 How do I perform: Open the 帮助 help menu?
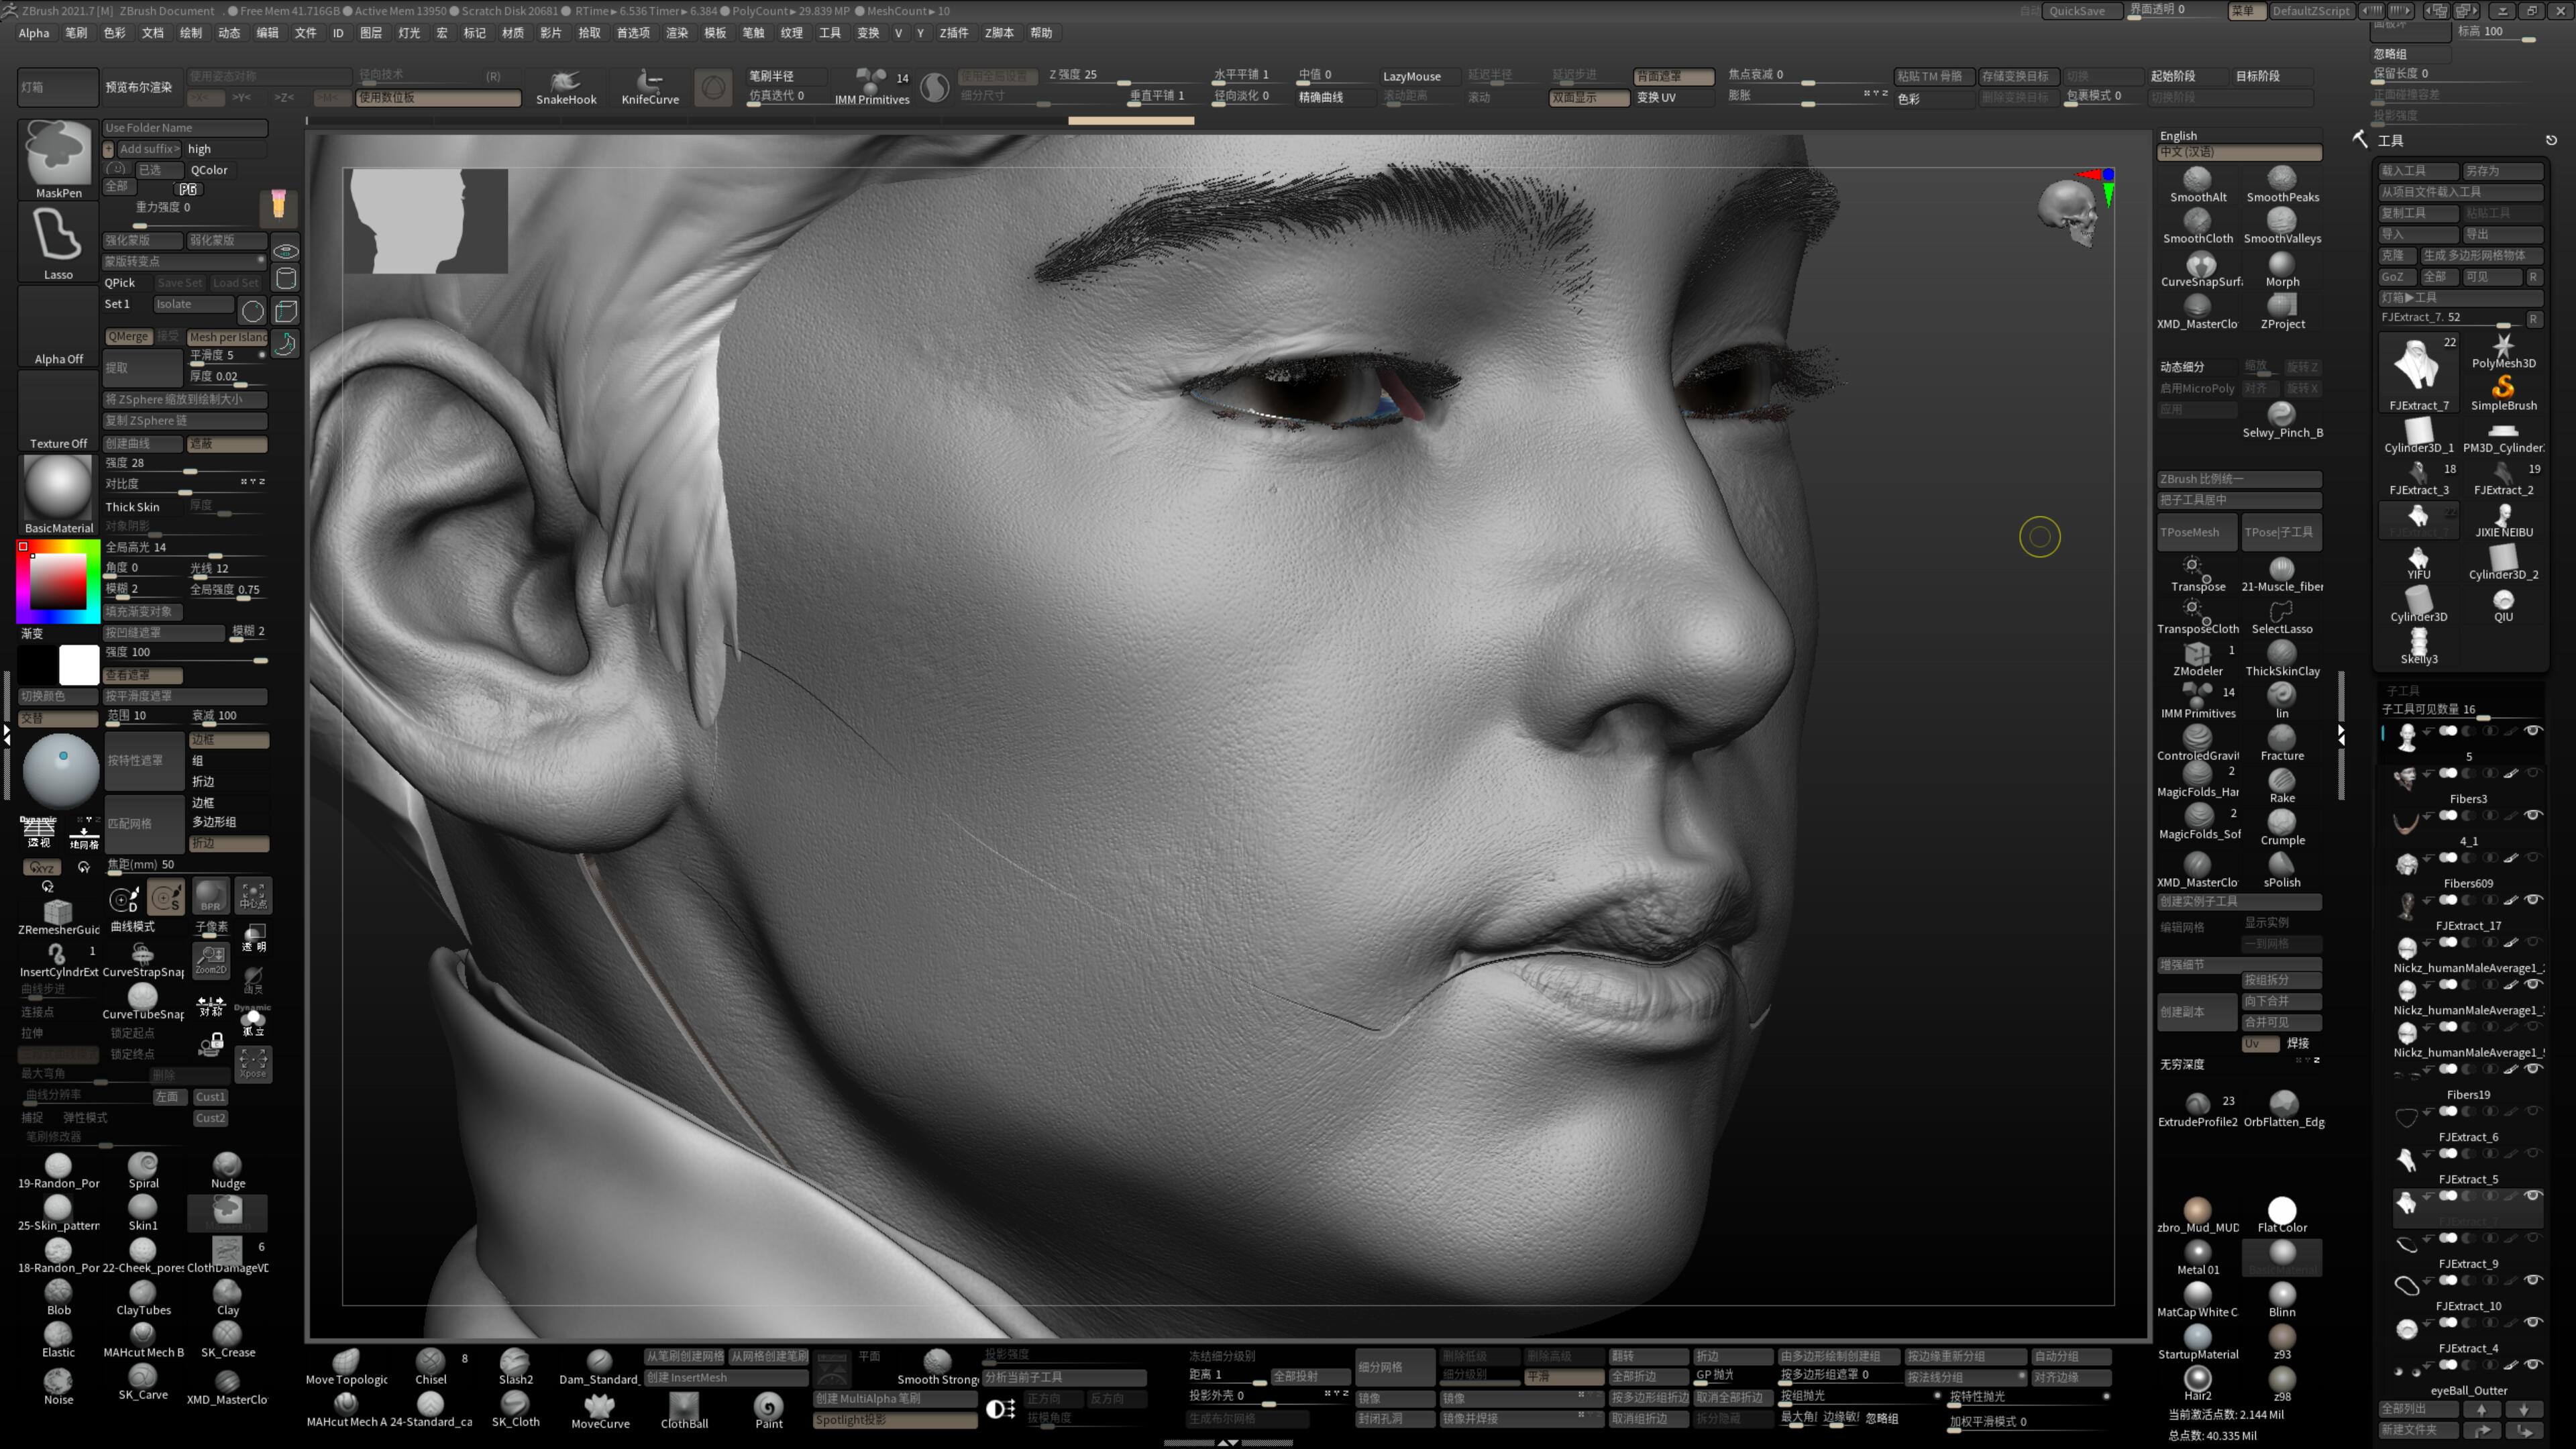1041,33
